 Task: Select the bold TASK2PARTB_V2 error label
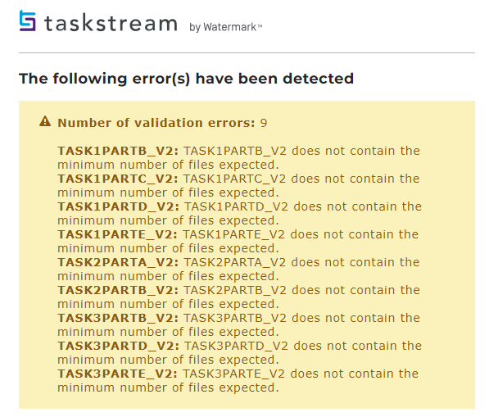tap(118, 290)
